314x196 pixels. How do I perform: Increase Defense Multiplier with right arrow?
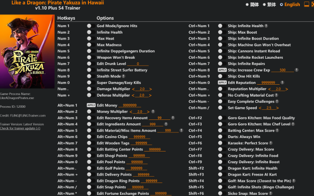point(150,95)
